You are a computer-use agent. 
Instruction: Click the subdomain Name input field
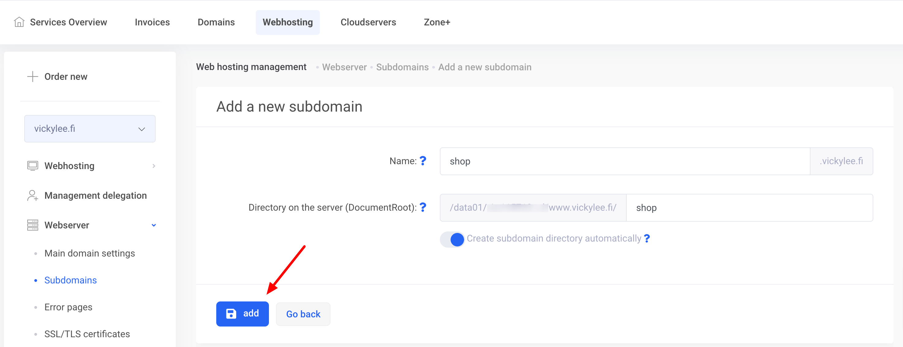[624, 161]
